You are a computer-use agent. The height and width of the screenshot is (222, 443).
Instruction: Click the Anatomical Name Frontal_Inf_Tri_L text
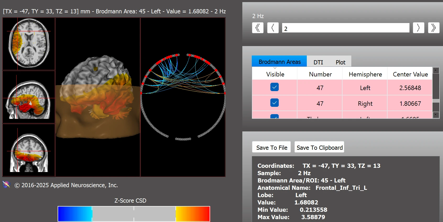(x=312, y=188)
